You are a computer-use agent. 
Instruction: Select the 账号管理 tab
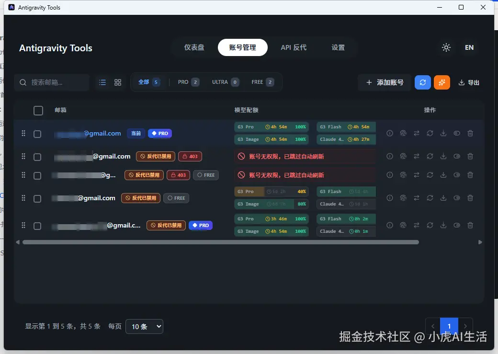(x=243, y=47)
